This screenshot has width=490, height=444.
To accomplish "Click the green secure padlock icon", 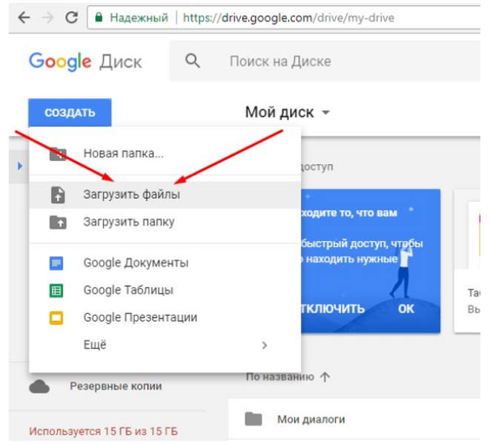I will pos(99,17).
